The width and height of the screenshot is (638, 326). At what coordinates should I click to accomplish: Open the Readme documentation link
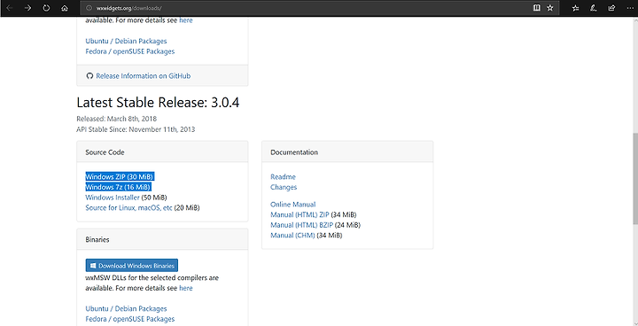283,177
